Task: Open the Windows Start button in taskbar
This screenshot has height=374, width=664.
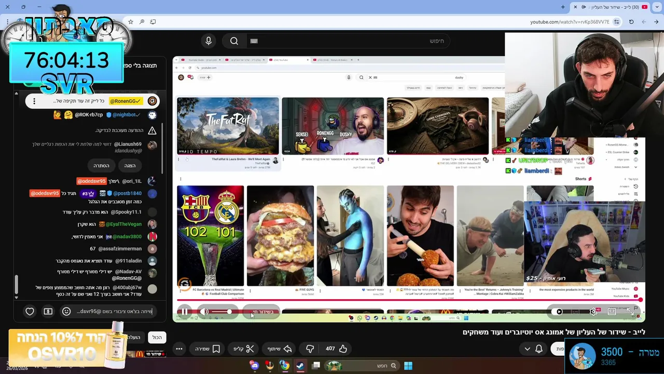Action: (x=408, y=366)
